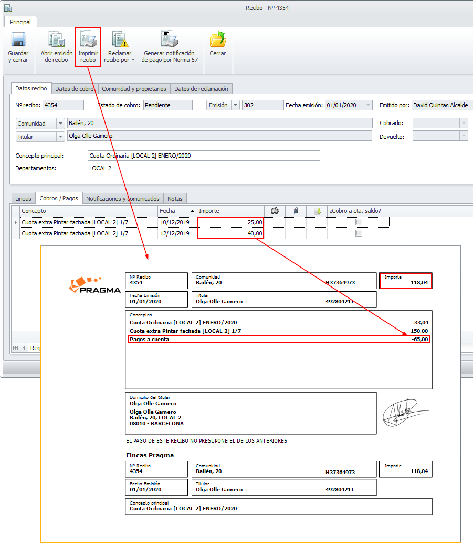Toggle Cobro a cta. saldo for 10/12/2019 row
The image size is (473, 544).
[359, 222]
